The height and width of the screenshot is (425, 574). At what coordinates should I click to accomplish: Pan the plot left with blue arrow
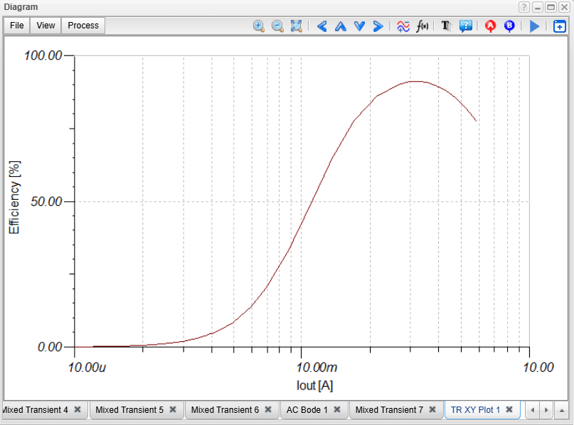(x=321, y=26)
